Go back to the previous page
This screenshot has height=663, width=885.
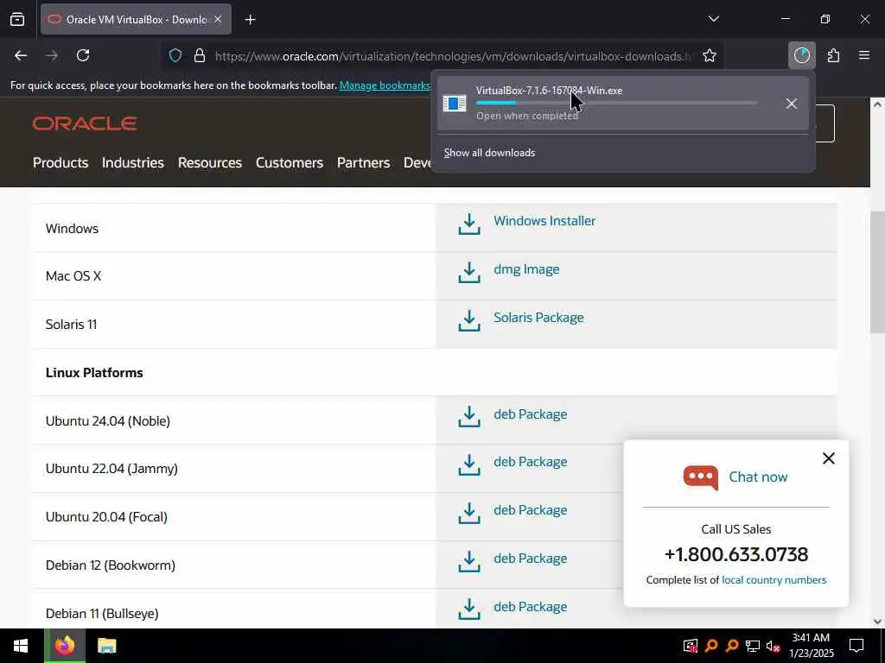(x=21, y=55)
